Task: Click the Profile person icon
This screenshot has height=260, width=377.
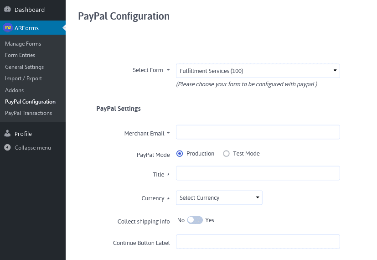Action: pos(7,134)
